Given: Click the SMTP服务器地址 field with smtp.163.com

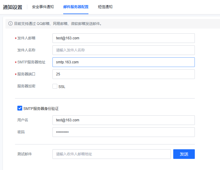Looking at the screenshot, I should (x=123, y=62).
